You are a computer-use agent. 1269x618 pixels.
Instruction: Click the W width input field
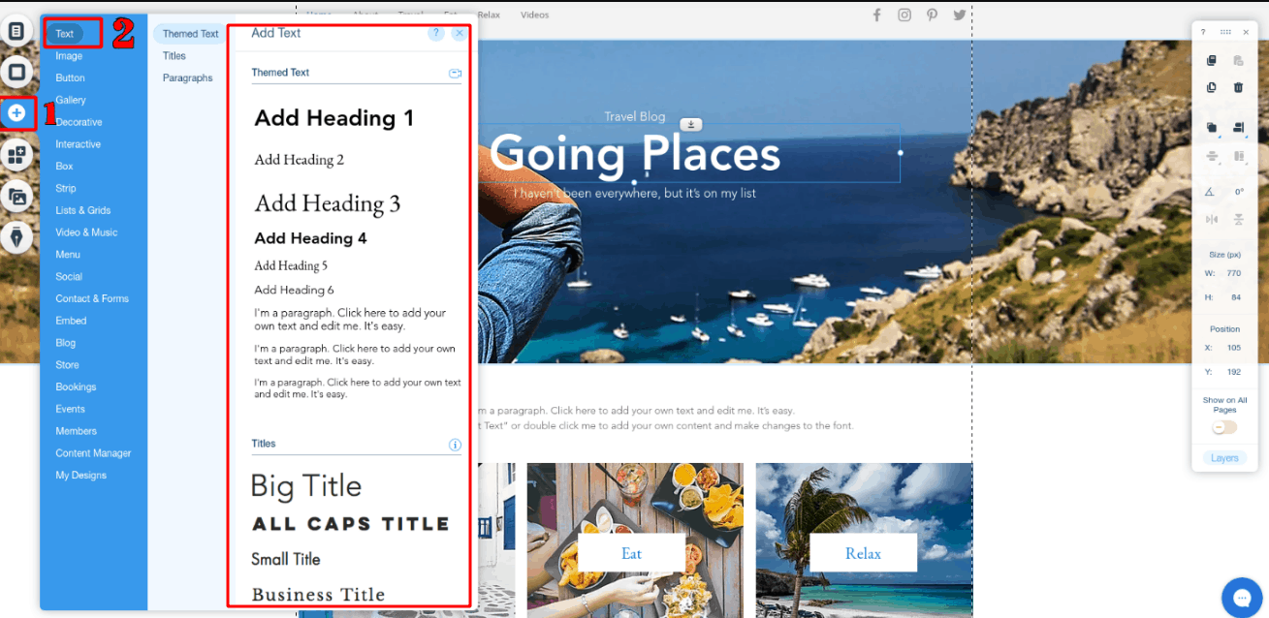click(x=1233, y=271)
